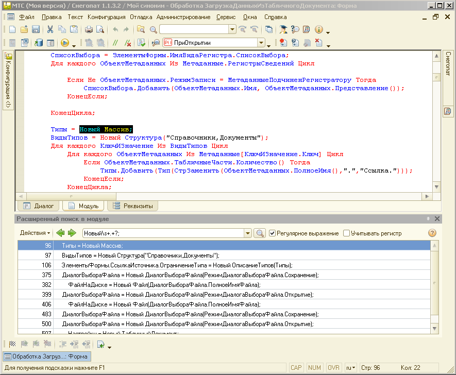Click the Обработка Загруз...: Форма window button
Screen dimensions: 456x375
click(x=47, y=356)
